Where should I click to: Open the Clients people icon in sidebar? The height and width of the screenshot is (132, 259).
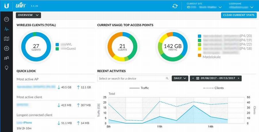tap(6, 58)
